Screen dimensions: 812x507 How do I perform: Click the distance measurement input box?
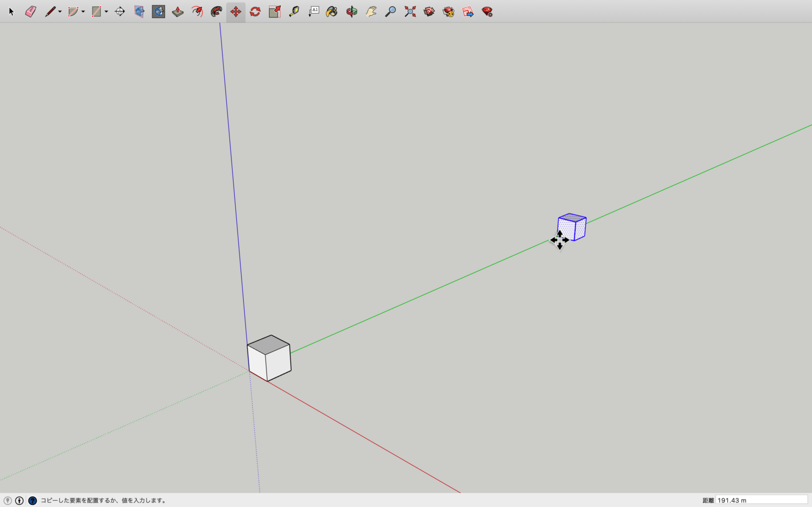(761, 500)
